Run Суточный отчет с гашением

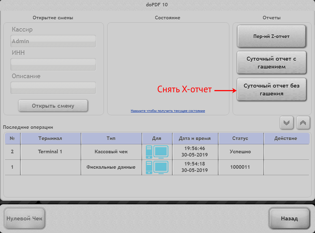click(271, 62)
